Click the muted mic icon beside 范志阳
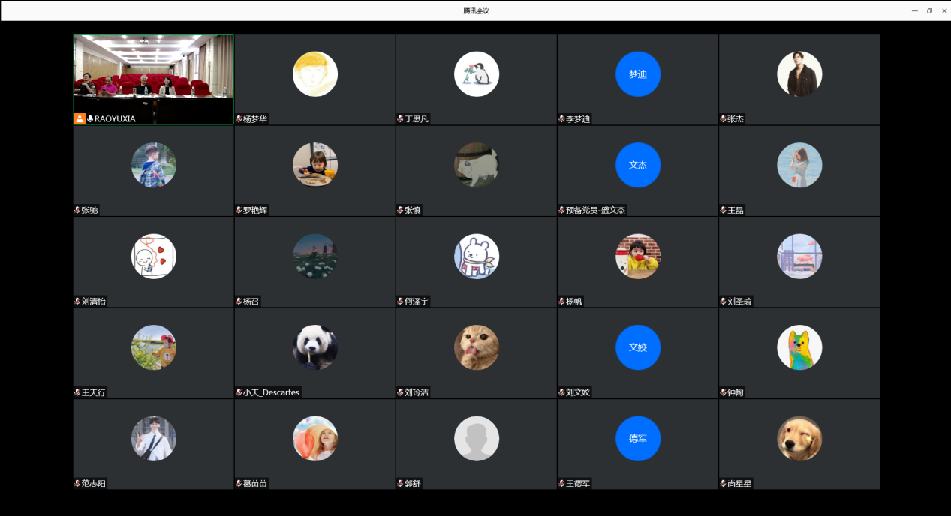 click(x=77, y=484)
